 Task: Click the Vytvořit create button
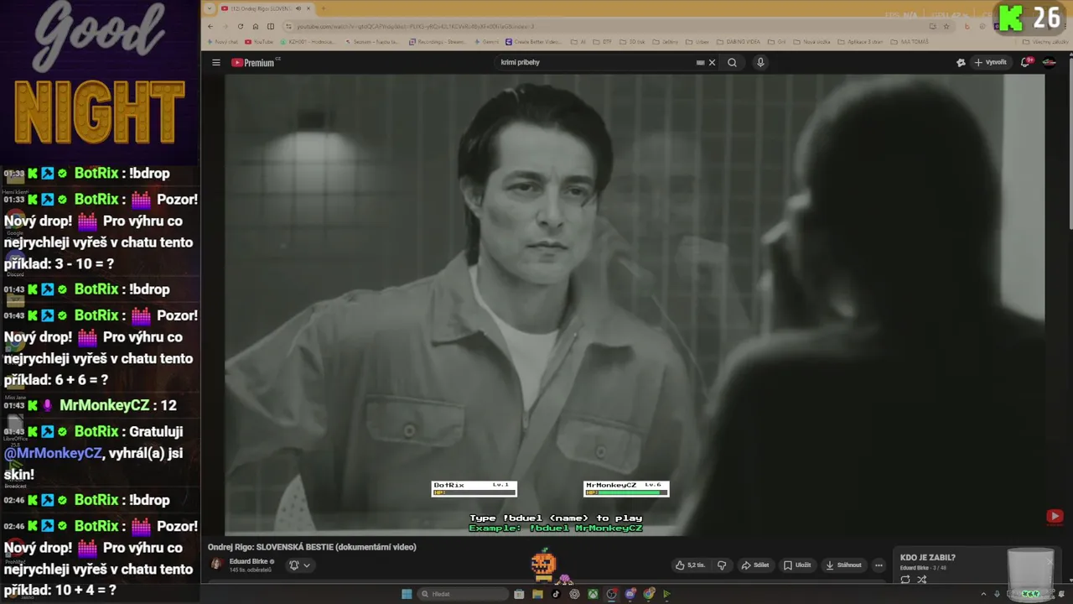(x=991, y=63)
